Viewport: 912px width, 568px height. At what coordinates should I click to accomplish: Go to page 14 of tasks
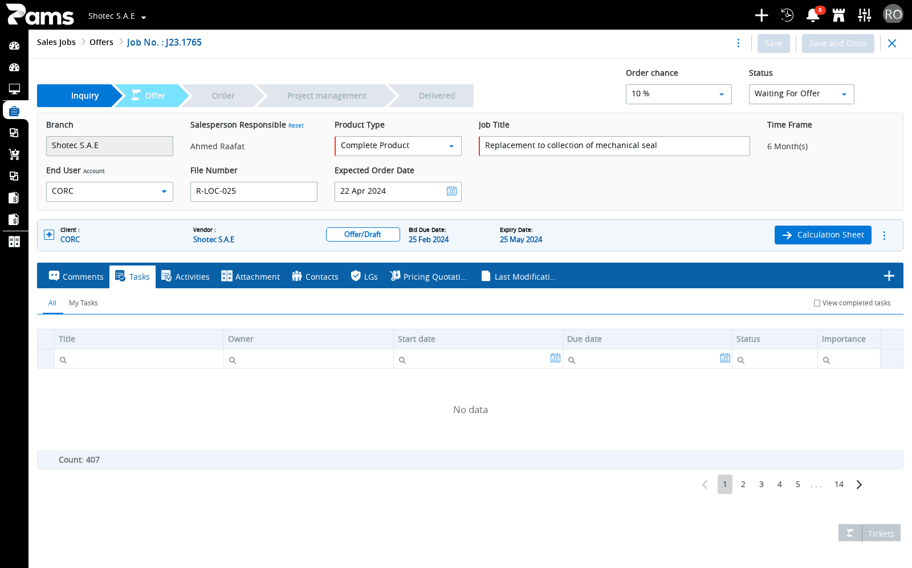coord(839,485)
